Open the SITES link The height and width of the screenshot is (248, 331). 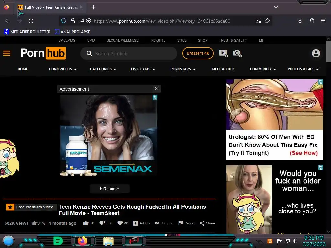coord(182,40)
